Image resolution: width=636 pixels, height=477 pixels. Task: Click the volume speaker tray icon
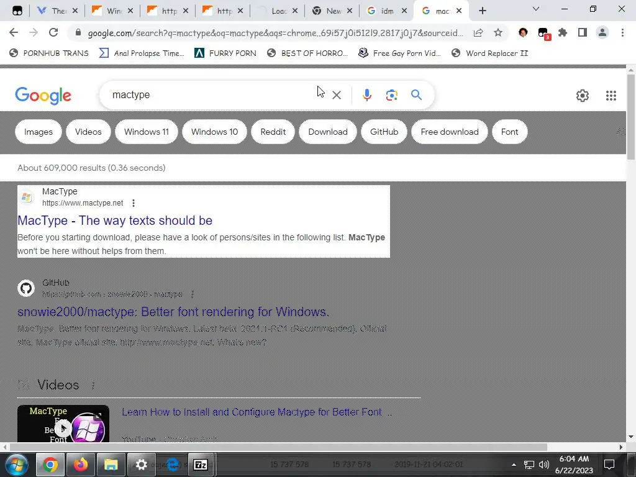click(x=544, y=465)
